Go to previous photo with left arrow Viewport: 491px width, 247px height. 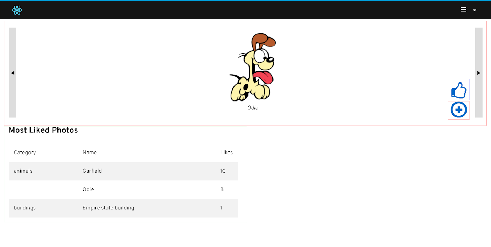point(12,73)
